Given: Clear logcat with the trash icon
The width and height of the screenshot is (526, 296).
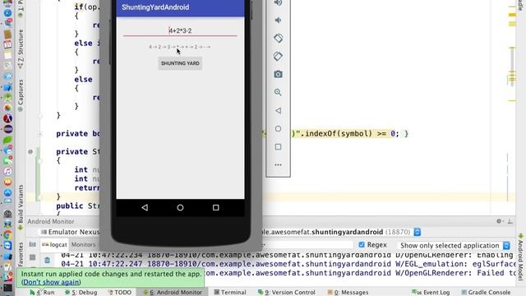Looking at the screenshot, I should [x=47, y=260].
